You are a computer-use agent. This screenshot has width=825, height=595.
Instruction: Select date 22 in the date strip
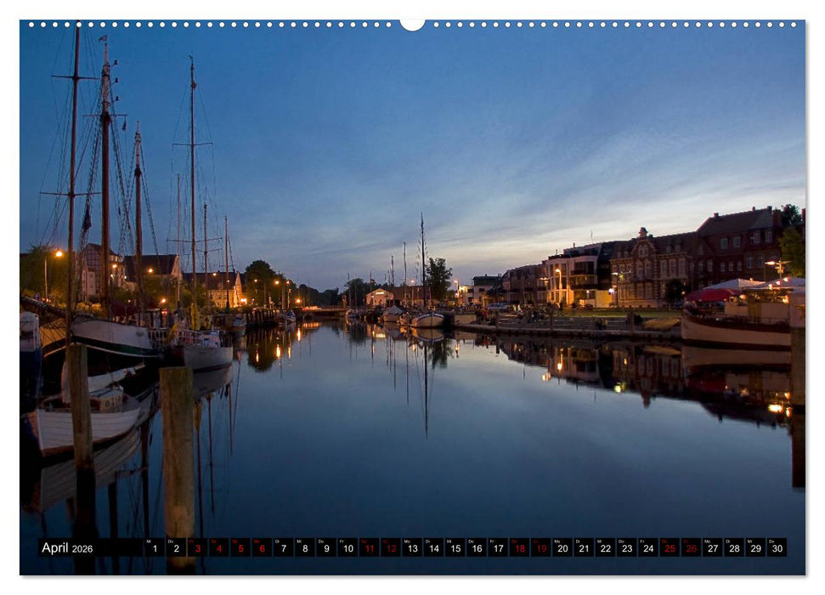pos(605,548)
